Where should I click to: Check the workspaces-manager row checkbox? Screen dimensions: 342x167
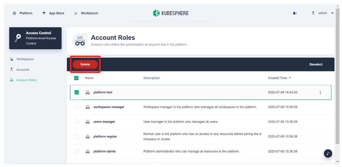click(x=77, y=107)
